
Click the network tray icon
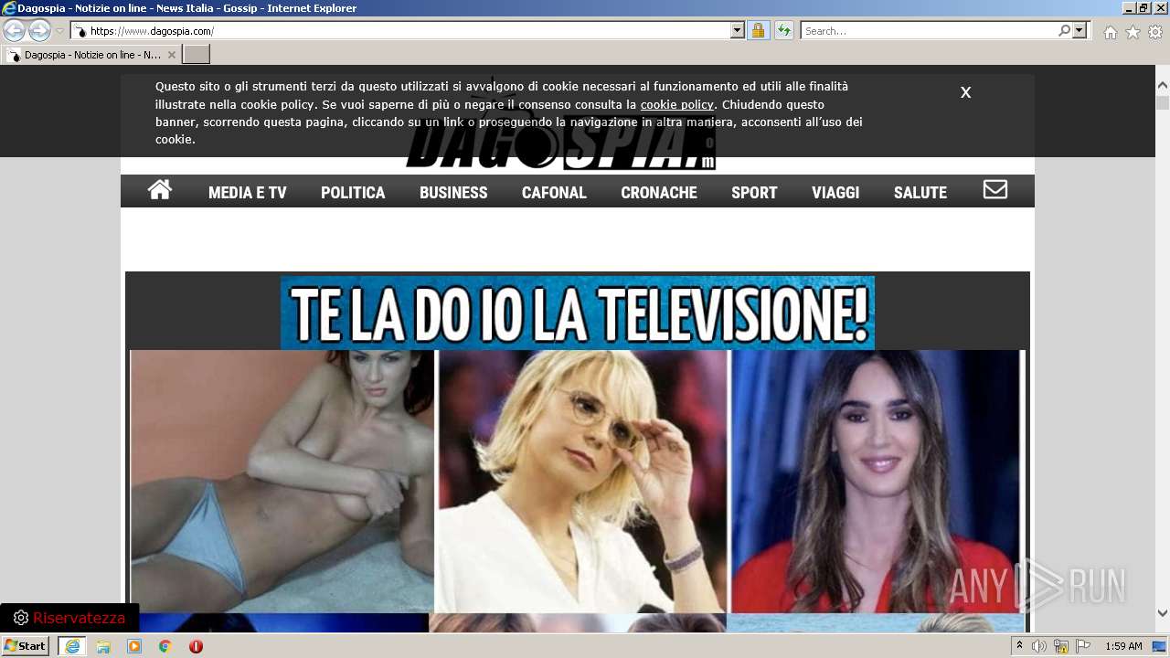click(x=1061, y=646)
